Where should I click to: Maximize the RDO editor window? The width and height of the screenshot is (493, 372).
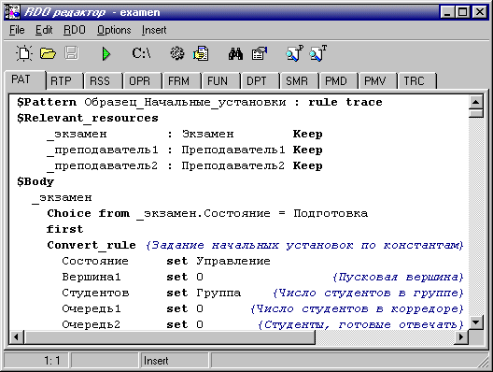tap(462, 12)
